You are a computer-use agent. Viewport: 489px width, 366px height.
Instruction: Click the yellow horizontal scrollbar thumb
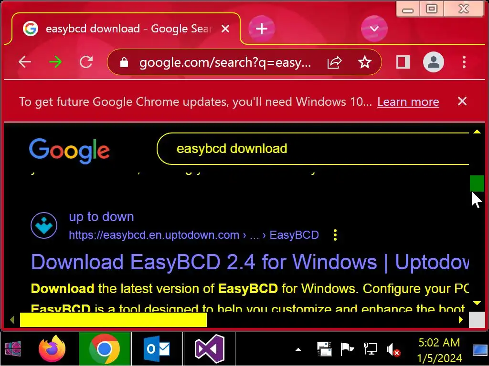tap(113, 320)
